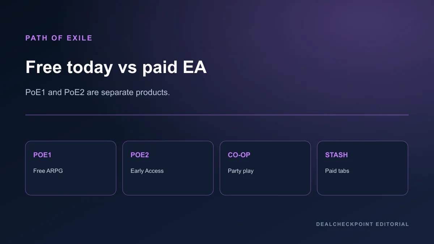Click the horizontal purple divider line
The width and height of the screenshot is (434, 244).
(x=217, y=115)
